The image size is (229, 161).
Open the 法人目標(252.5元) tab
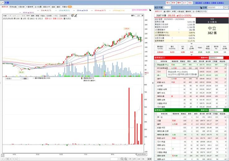[x=200, y=11]
